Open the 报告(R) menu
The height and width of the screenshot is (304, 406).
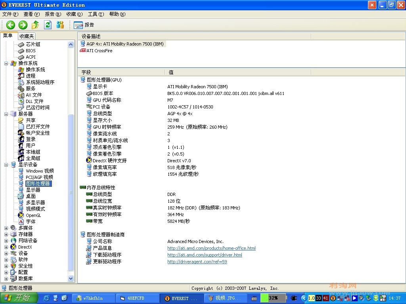coord(53,14)
